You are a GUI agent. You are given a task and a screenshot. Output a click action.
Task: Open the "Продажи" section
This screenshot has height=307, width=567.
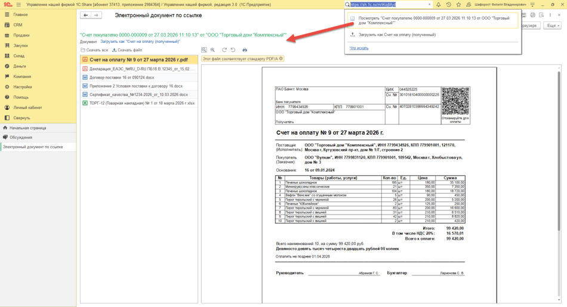(21, 35)
